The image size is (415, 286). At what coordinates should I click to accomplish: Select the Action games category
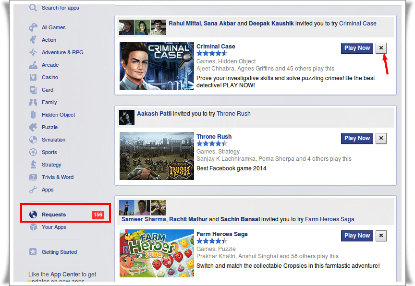pyautogui.click(x=49, y=40)
